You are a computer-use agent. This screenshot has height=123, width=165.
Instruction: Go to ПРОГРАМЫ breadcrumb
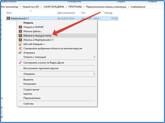(x=75, y=7)
